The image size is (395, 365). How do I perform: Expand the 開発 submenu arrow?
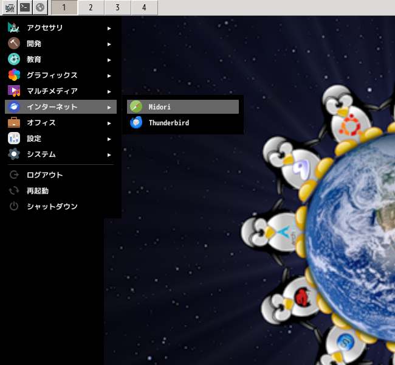109,44
